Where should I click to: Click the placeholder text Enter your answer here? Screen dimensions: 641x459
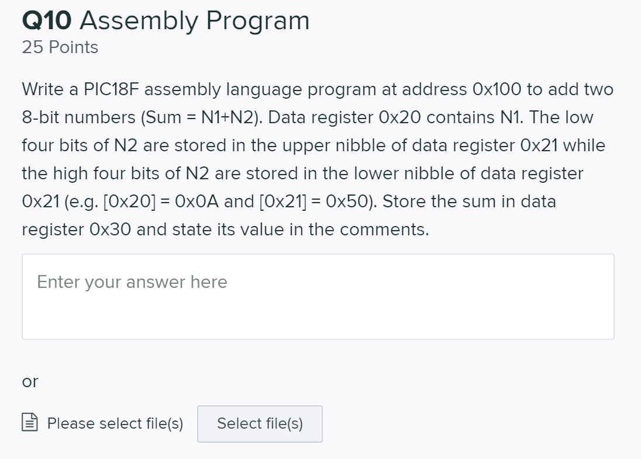tap(132, 282)
